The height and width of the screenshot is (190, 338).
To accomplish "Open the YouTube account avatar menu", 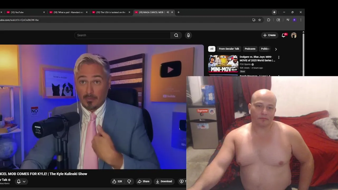I will coord(294,35).
